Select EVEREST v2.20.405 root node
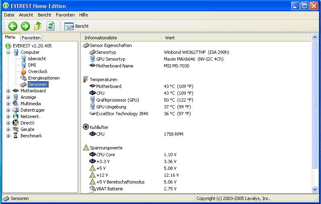 [32, 46]
